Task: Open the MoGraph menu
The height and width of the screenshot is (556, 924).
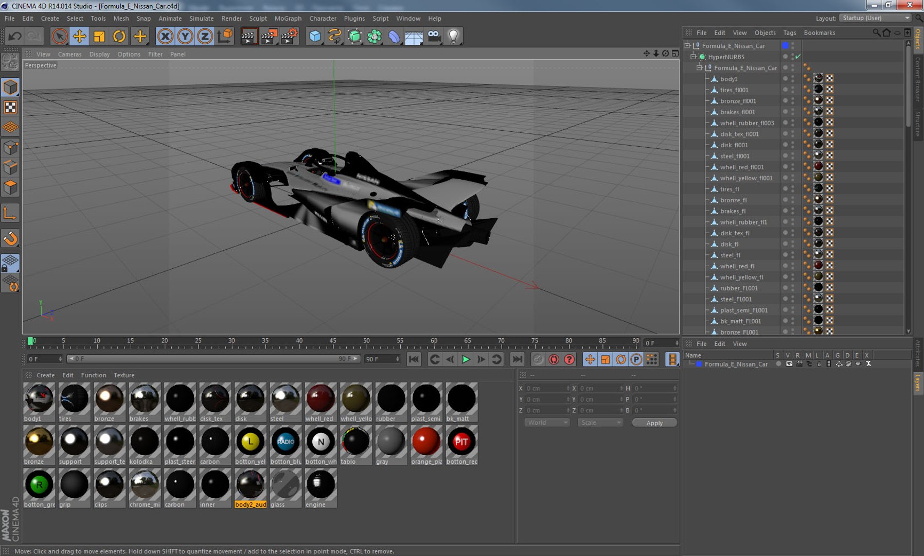Action: [288, 18]
